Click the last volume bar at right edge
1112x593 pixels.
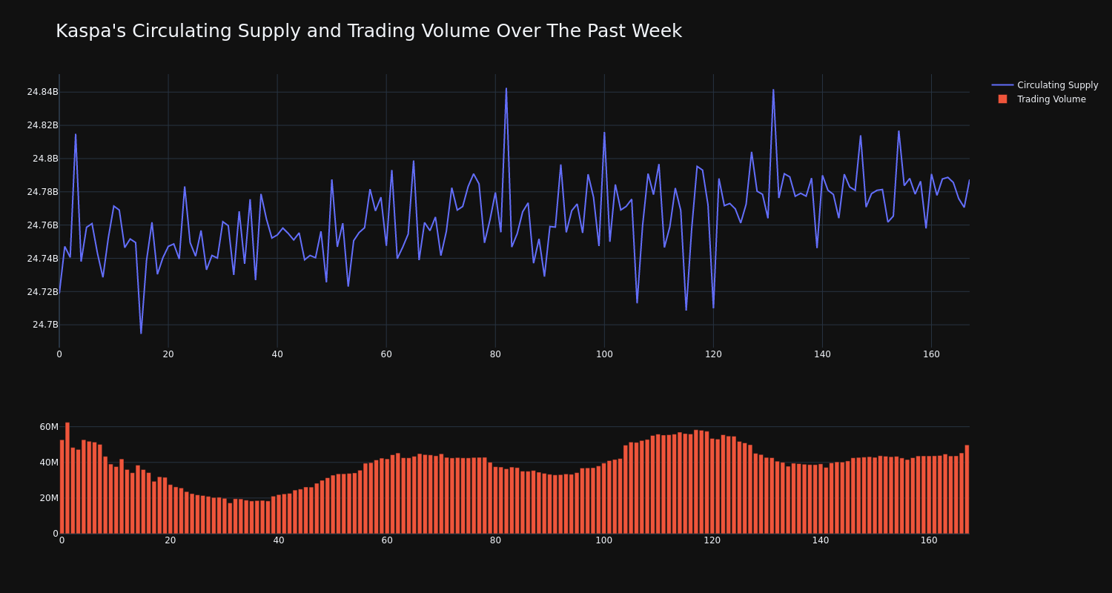(967, 489)
